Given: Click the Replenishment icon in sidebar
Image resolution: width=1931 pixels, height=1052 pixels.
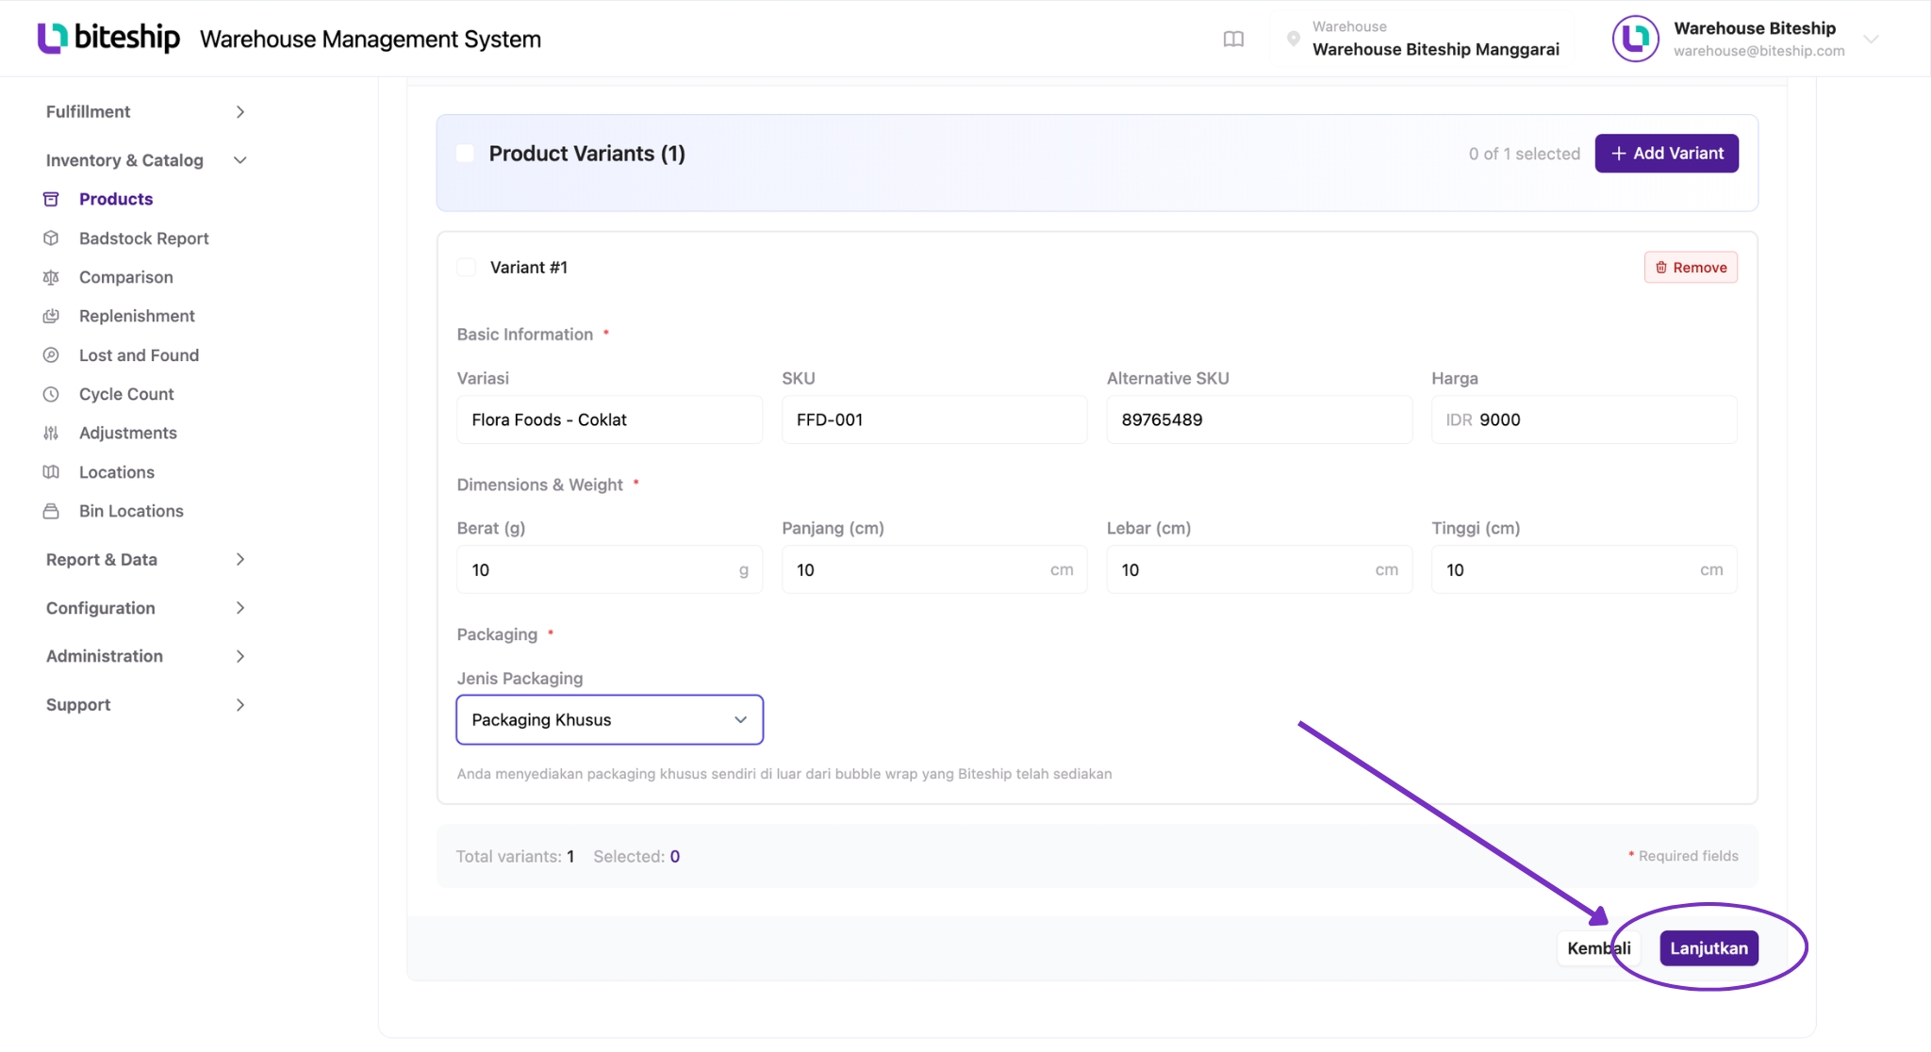Looking at the screenshot, I should tap(51, 316).
